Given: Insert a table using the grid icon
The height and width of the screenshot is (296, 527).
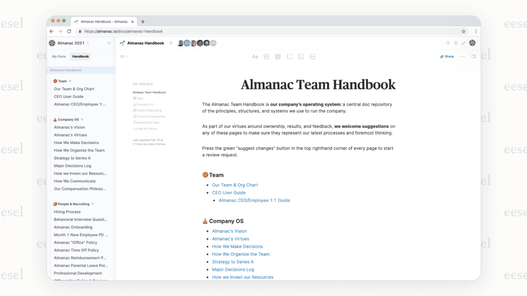Looking at the screenshot, I should click(x=278, y=56).
